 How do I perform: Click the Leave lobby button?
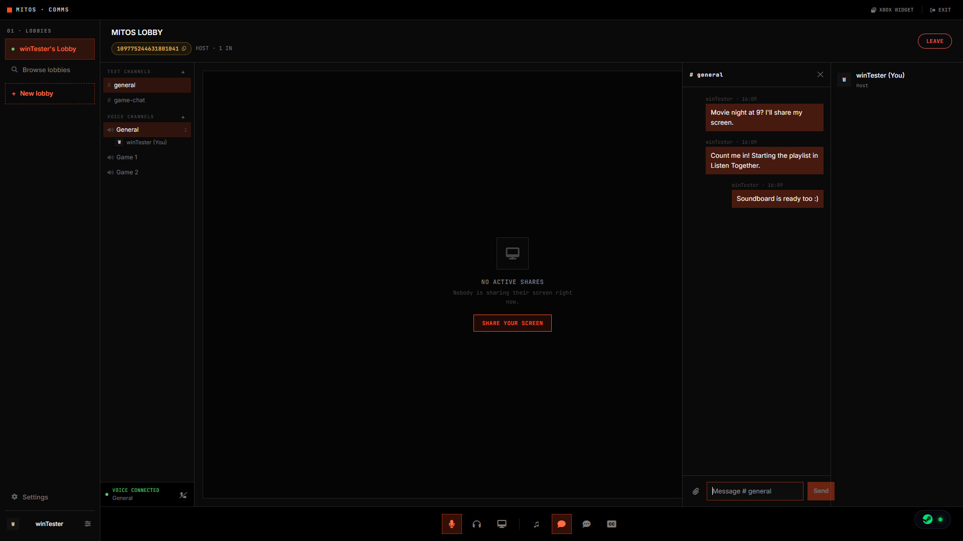point(934,41)
